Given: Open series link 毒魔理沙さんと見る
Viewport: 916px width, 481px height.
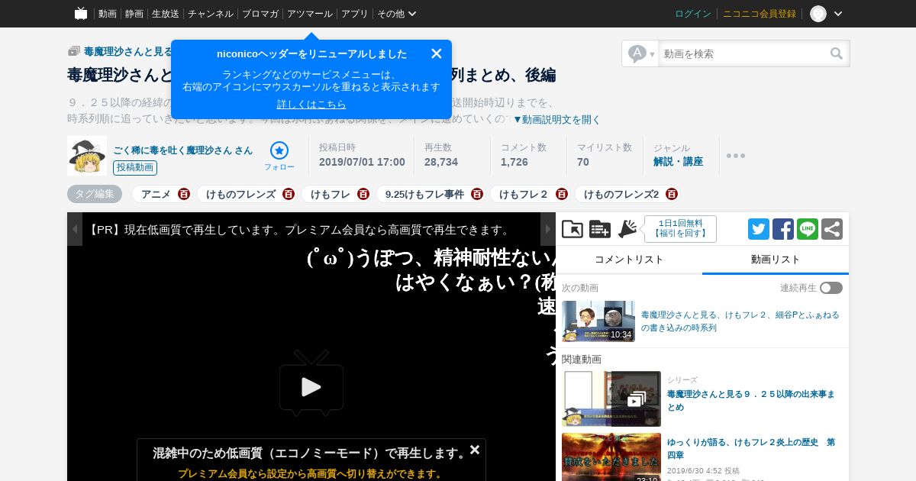Looking at the screenshot, I should pyautogui.click(x=128, y=51).
